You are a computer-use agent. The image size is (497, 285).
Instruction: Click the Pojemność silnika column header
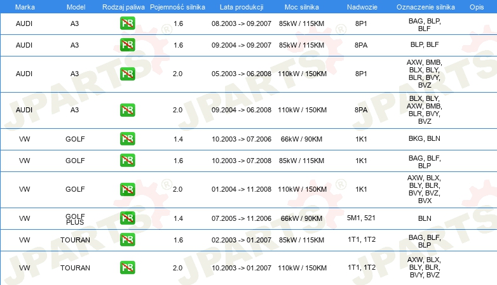point(177,7)
